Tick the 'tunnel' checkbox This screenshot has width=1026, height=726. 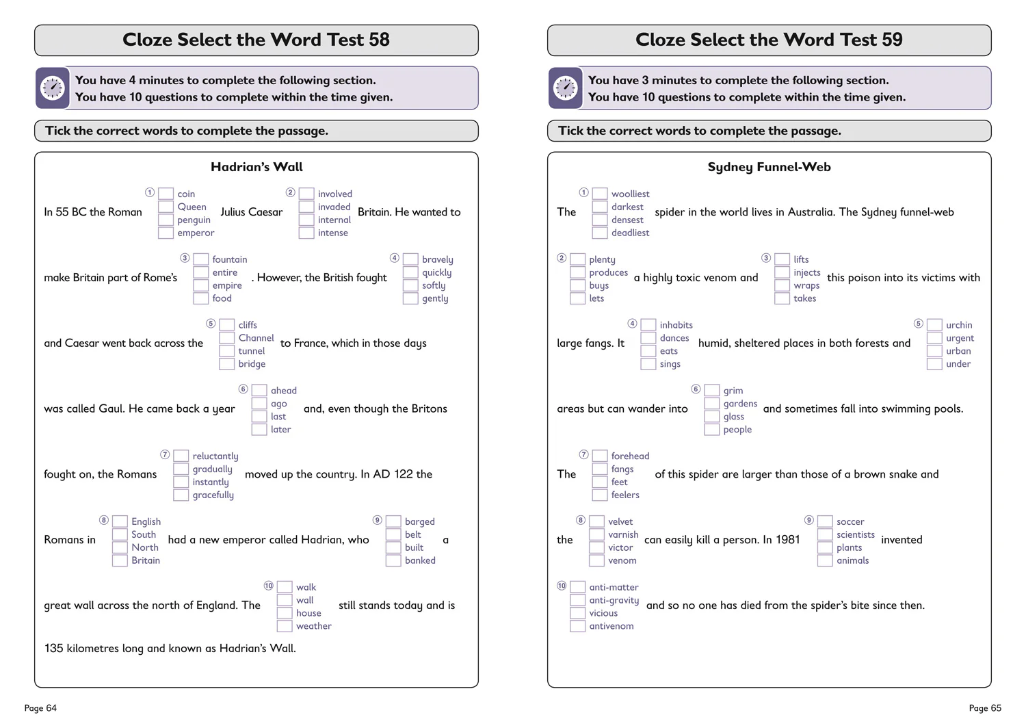226,351
